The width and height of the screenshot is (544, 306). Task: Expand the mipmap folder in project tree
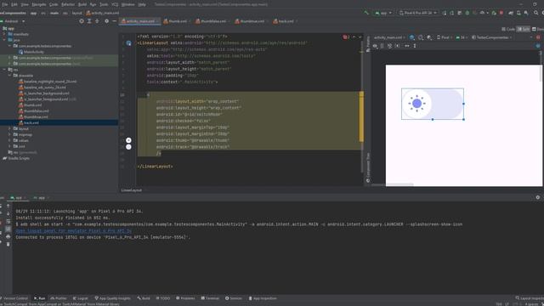click(9, 134)
